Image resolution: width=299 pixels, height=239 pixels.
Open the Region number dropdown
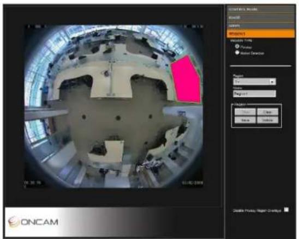pos(254,82)
